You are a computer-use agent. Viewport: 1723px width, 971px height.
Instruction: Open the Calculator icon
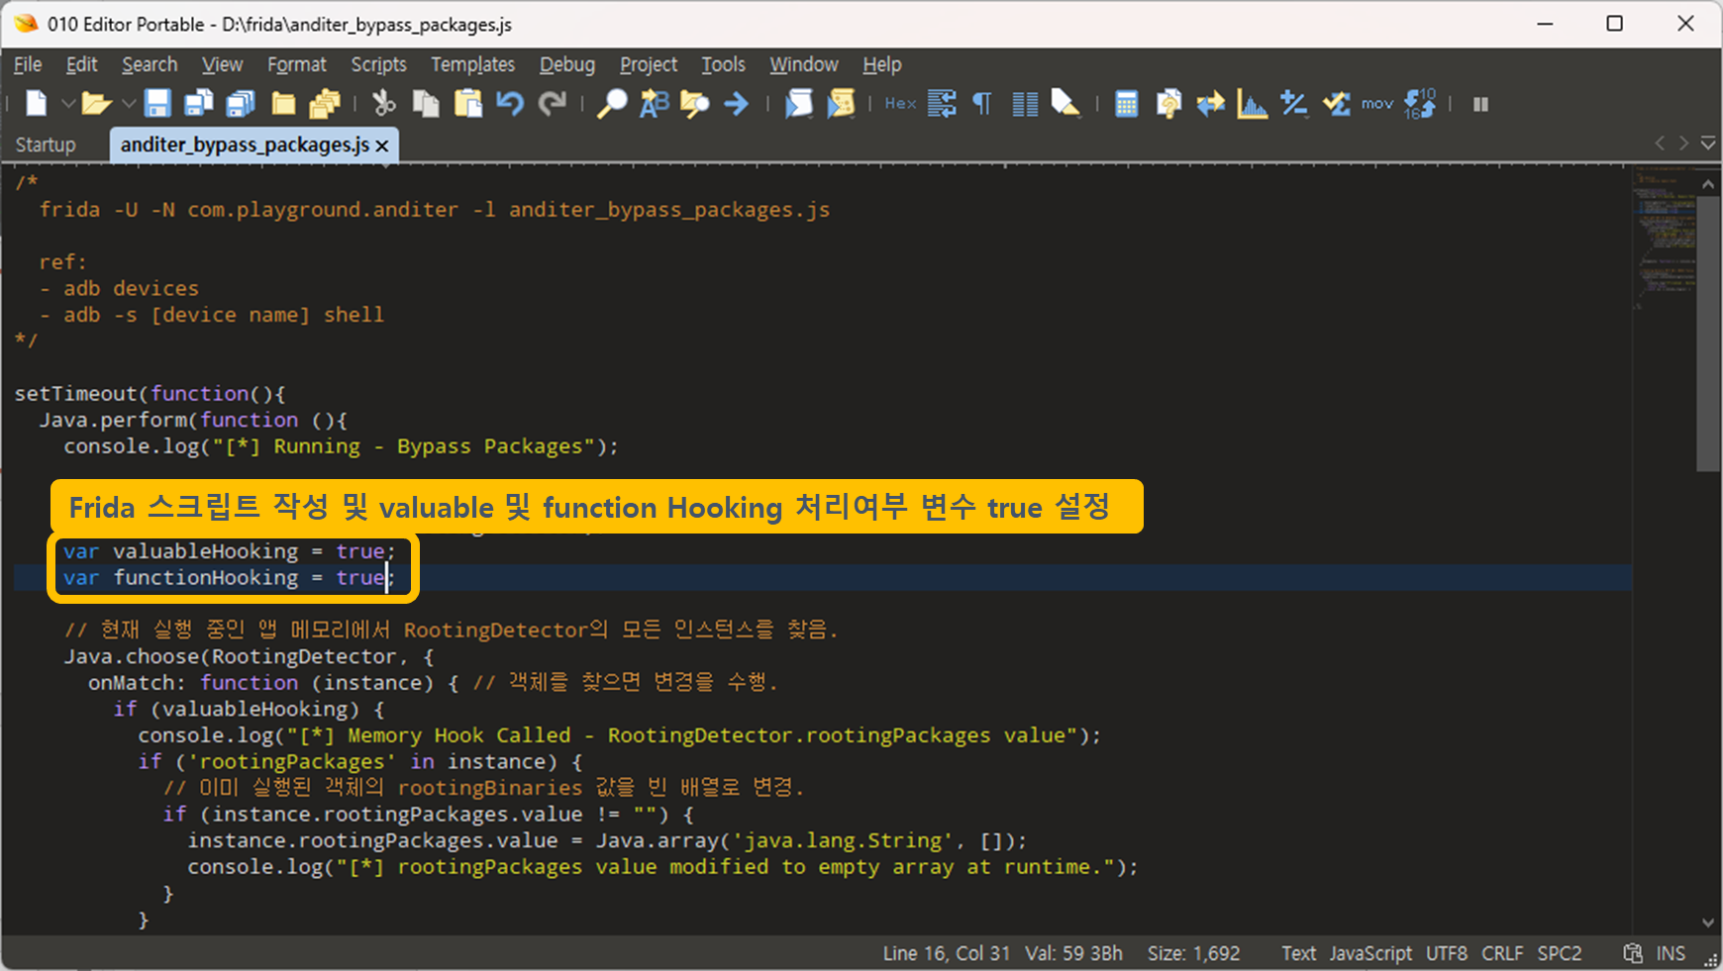pos(1126,103)
